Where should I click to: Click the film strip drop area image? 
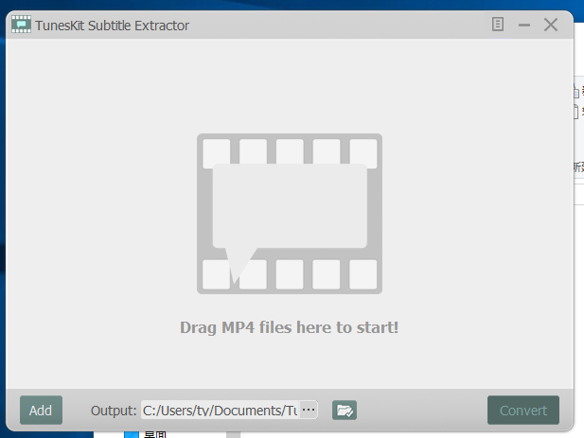(x=290, y=214)
